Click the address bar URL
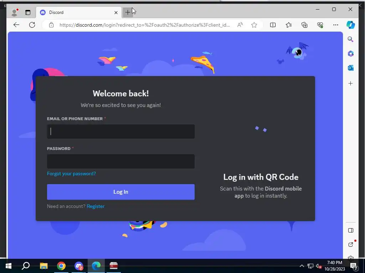This screenshot has width=365, height=273. pyautogui.click(x=145, y=25)
